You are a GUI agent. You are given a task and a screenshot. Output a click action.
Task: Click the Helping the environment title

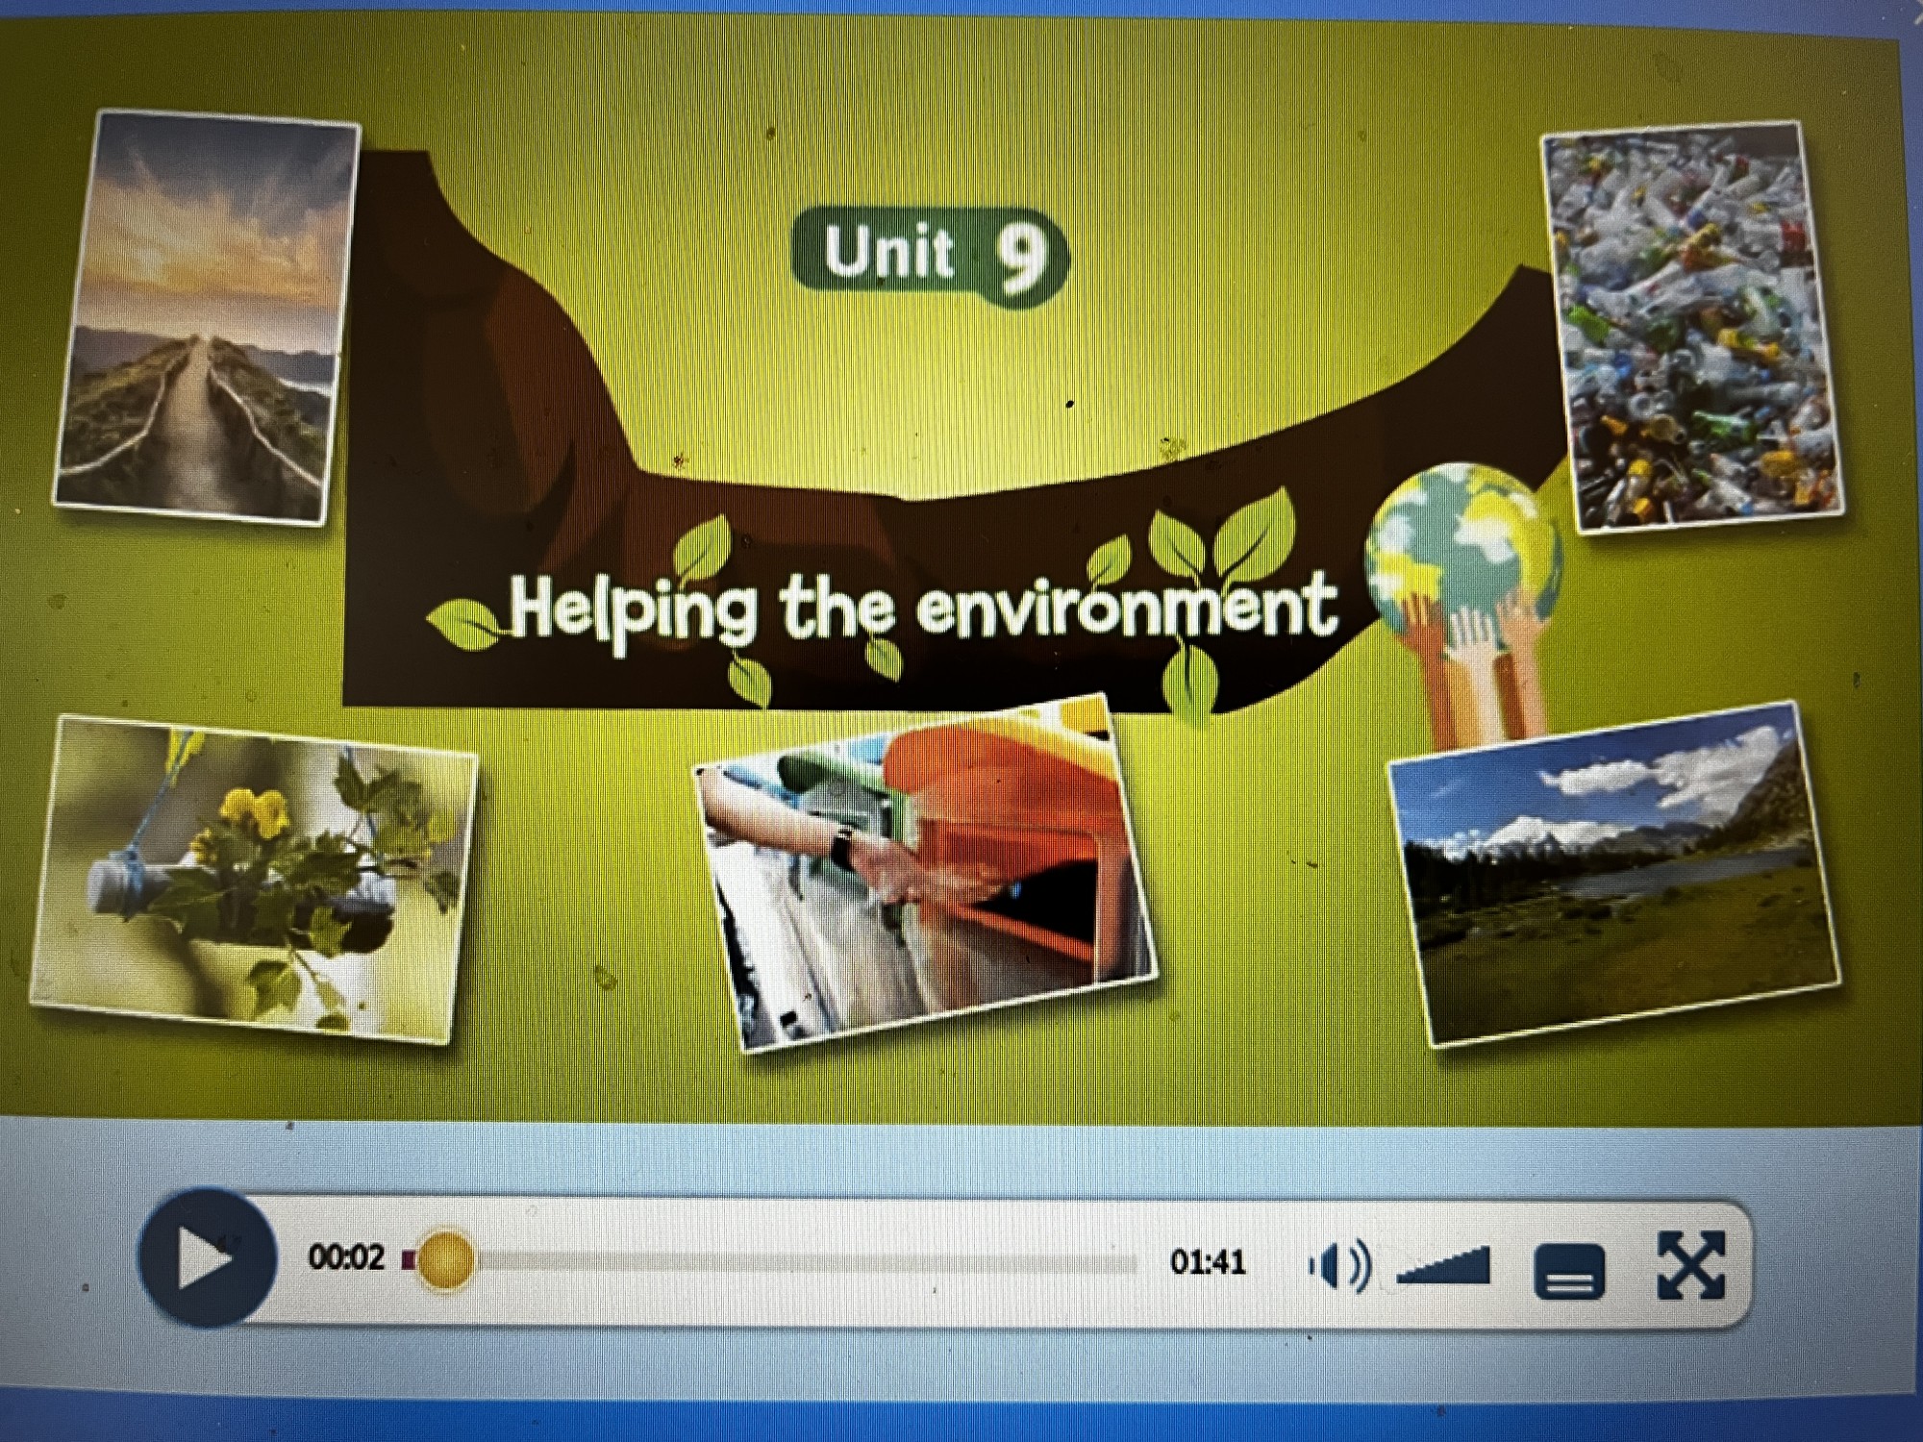coord(923,608)
